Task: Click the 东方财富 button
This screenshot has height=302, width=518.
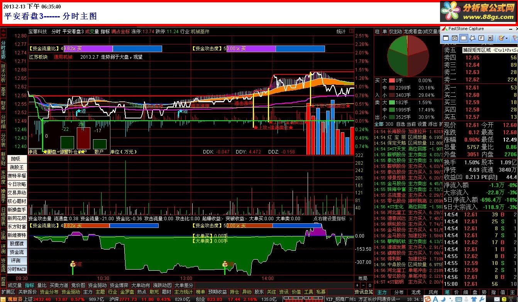Action: click(17, 226)
